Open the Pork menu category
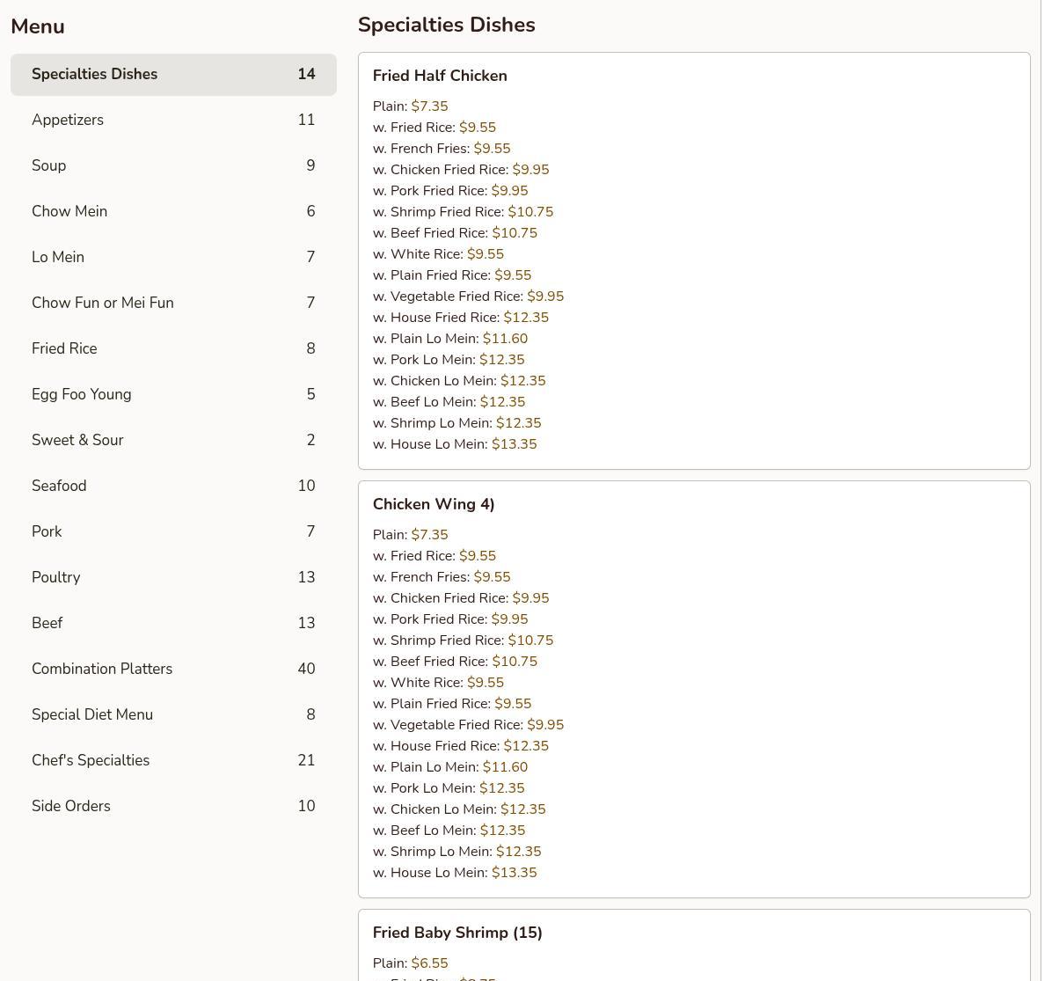This screenshot has height=981, width=1059. pyautogui.click(x=173, y=532)
